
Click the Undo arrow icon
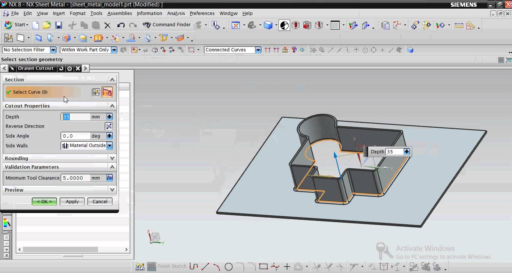tap(121, 25)
